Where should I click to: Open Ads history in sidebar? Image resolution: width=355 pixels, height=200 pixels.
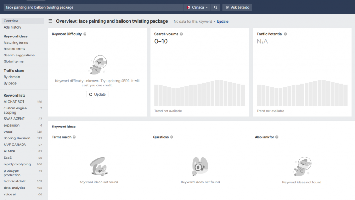12,27
